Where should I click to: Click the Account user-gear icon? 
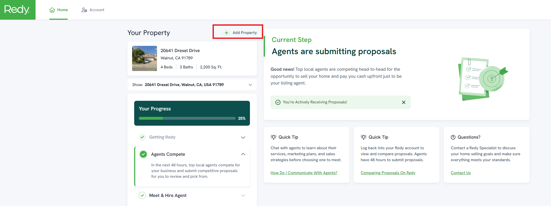coord(84,10)
